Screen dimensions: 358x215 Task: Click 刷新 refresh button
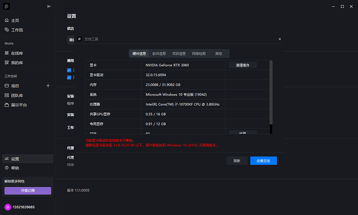click(237, 160)
